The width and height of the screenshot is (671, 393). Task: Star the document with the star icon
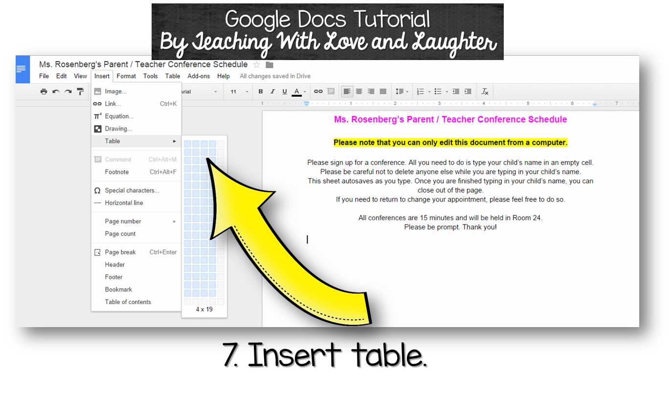[x=257, y=64]
